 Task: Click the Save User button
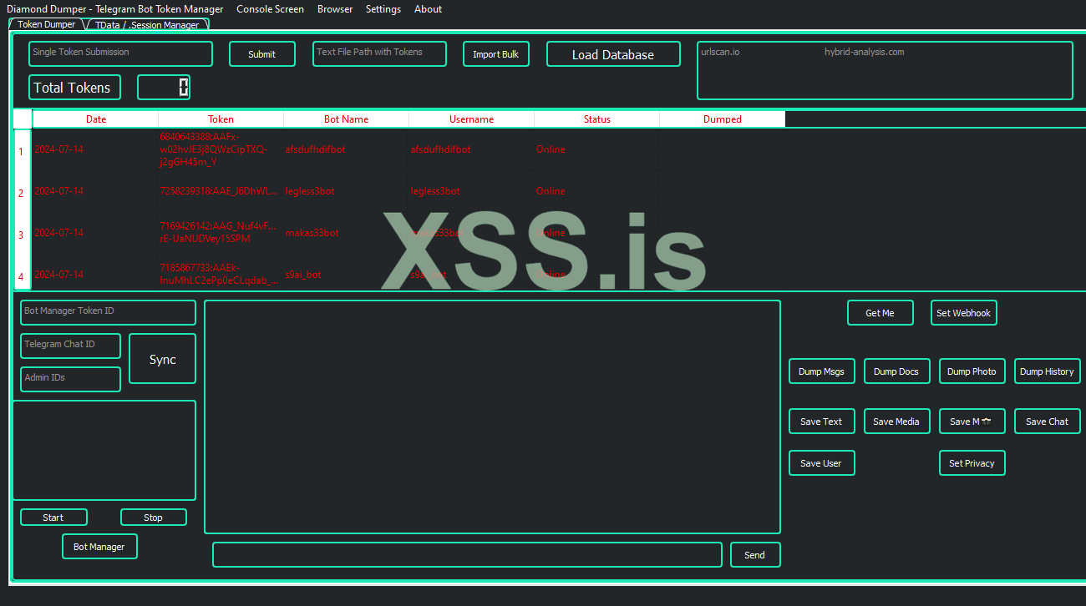[x=822, y=463]
